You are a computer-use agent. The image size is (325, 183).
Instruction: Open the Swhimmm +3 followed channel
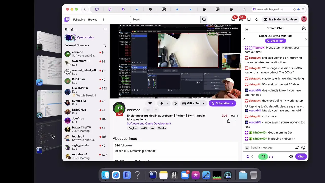point(86,63)
